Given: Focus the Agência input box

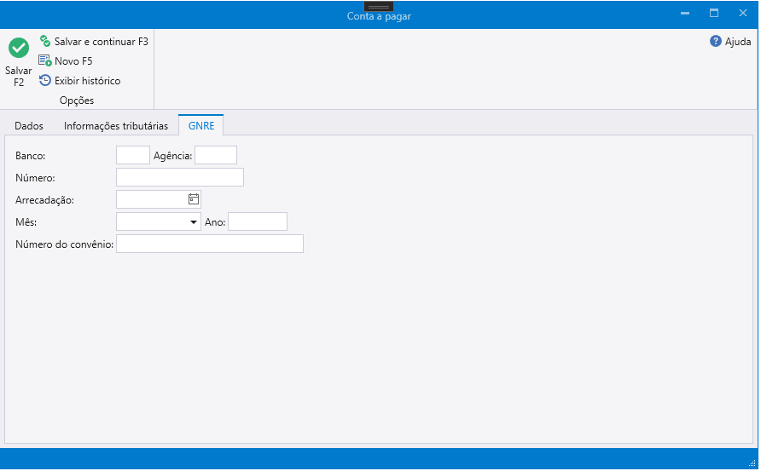Looking at the screenshot, I should 216,155.
